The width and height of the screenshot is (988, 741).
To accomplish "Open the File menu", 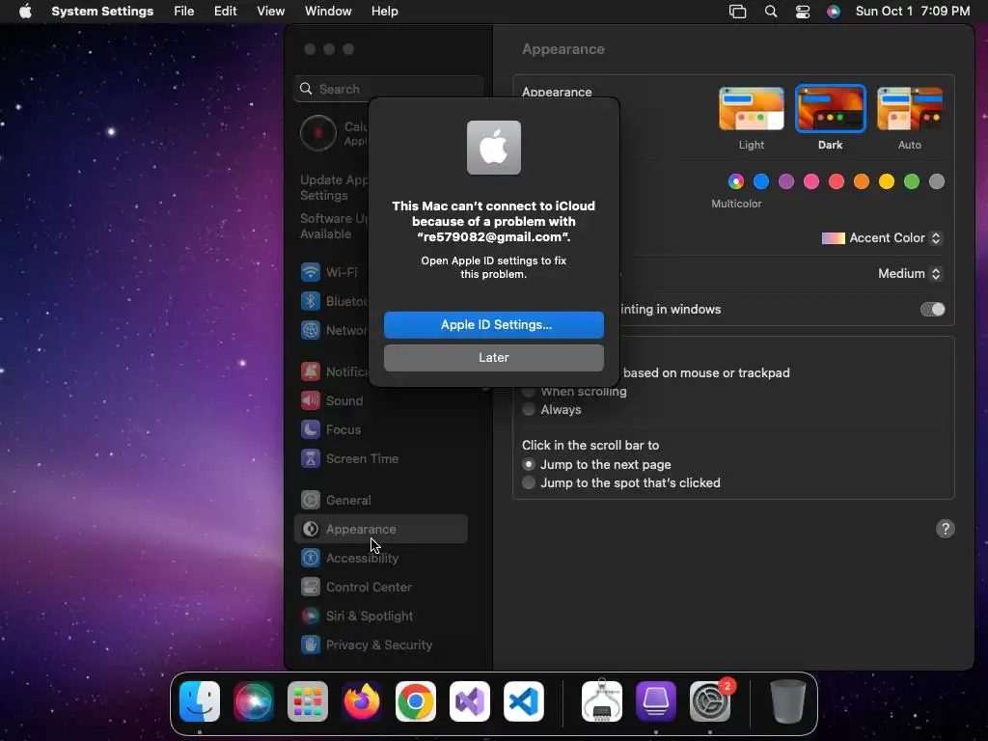I will (x=184, y=12).
